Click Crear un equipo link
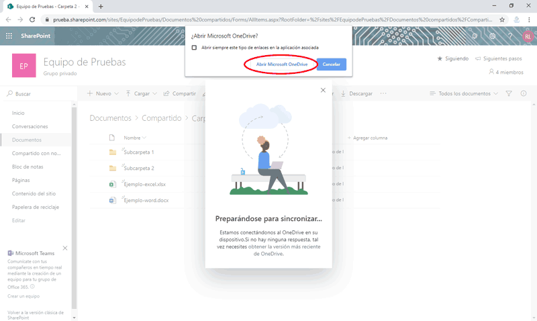Viewport: 537px width, 321px height. click(23, 296)
